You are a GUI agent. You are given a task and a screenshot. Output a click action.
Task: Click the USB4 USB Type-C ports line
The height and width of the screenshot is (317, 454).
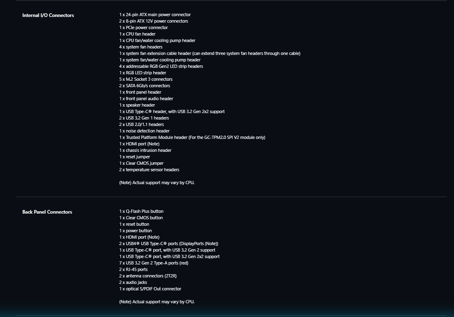[x=168, y=244]
